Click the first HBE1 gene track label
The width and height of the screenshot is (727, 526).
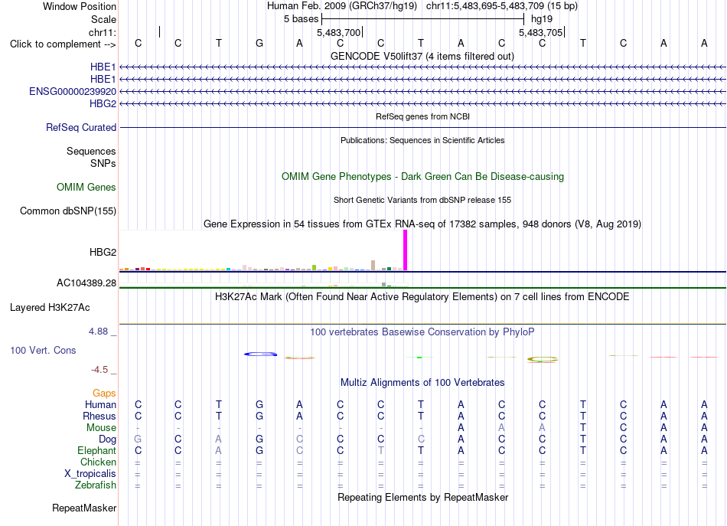103,67
